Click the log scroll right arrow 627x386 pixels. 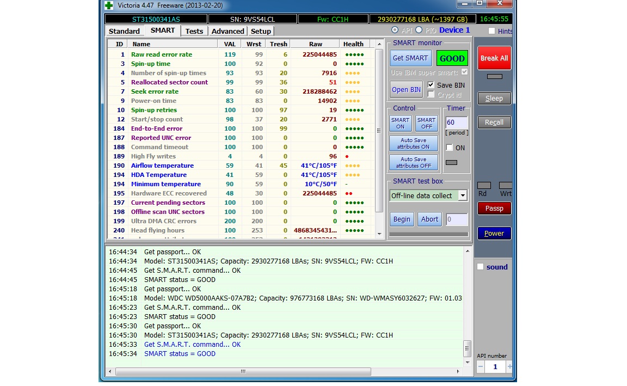458,372
